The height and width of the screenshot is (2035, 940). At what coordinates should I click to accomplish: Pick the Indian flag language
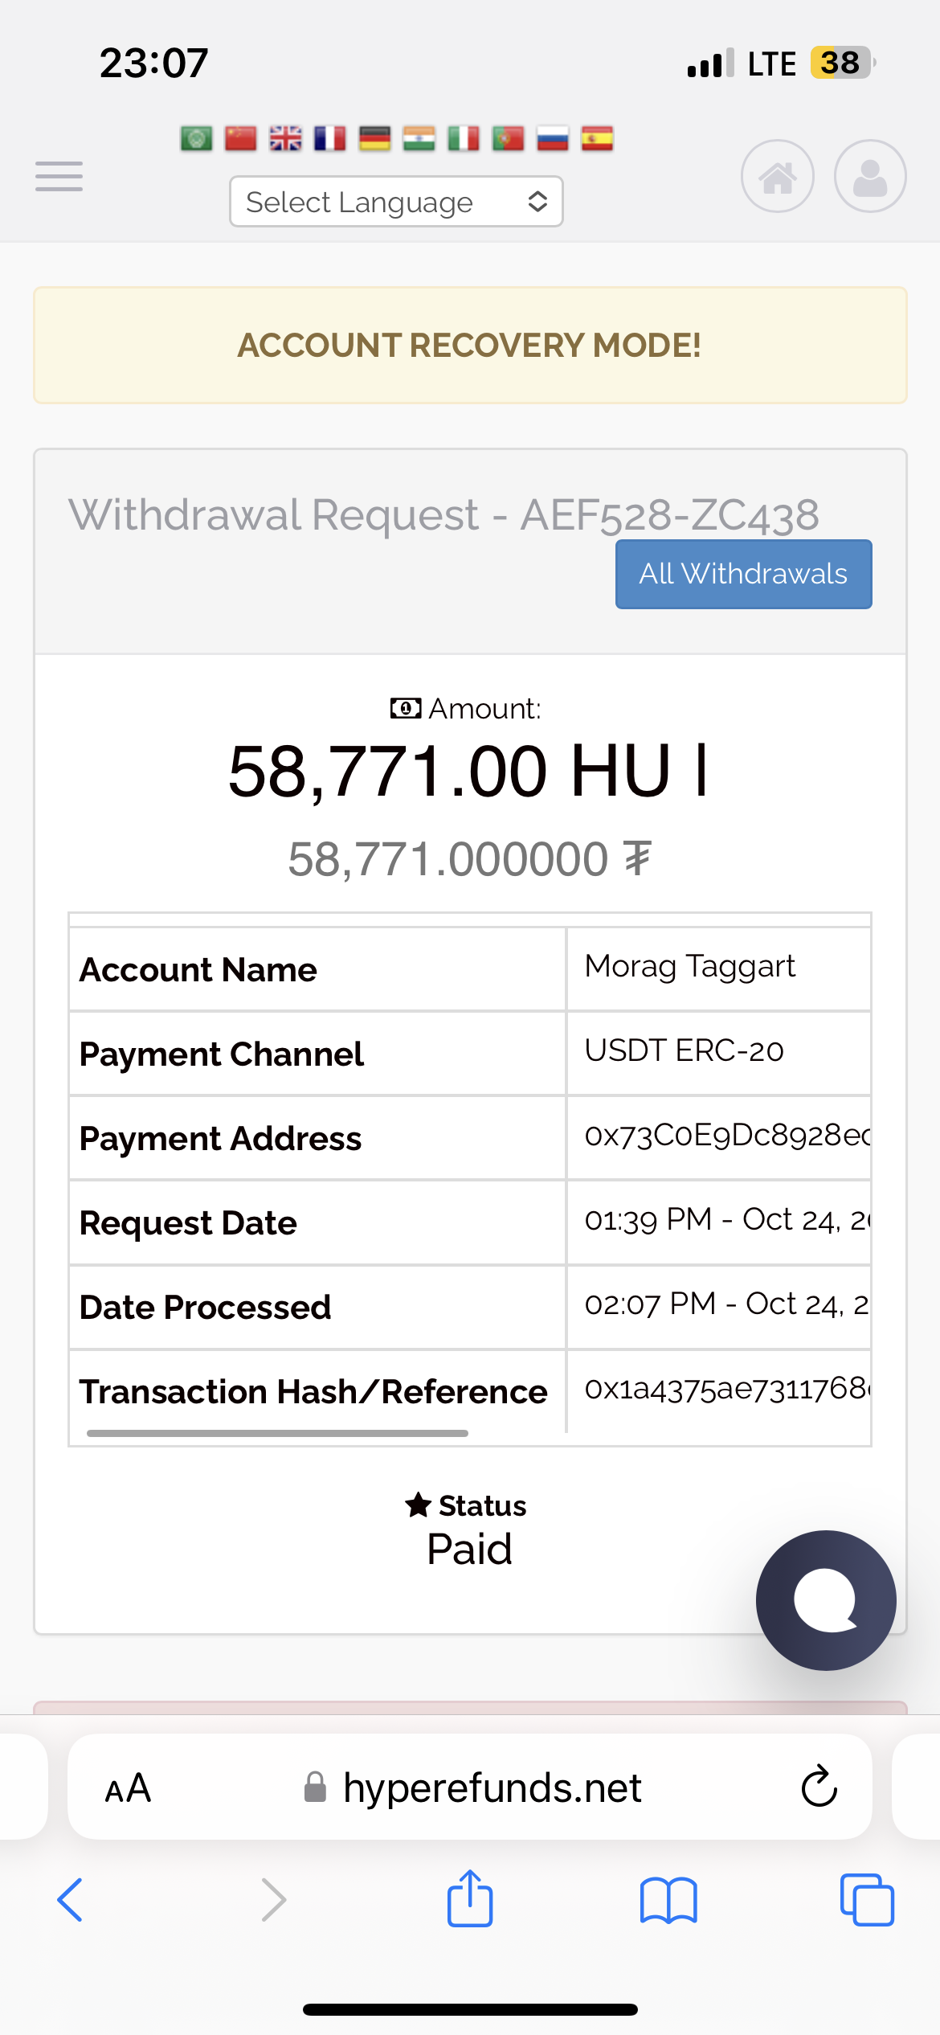(419, 138)
